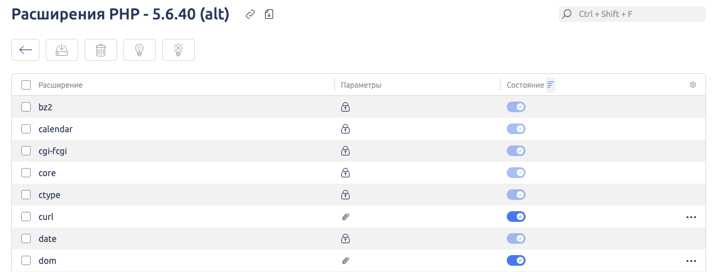716x272 pixels.
Task: Check the bz2 row checkbox
Action: (26, 107)
